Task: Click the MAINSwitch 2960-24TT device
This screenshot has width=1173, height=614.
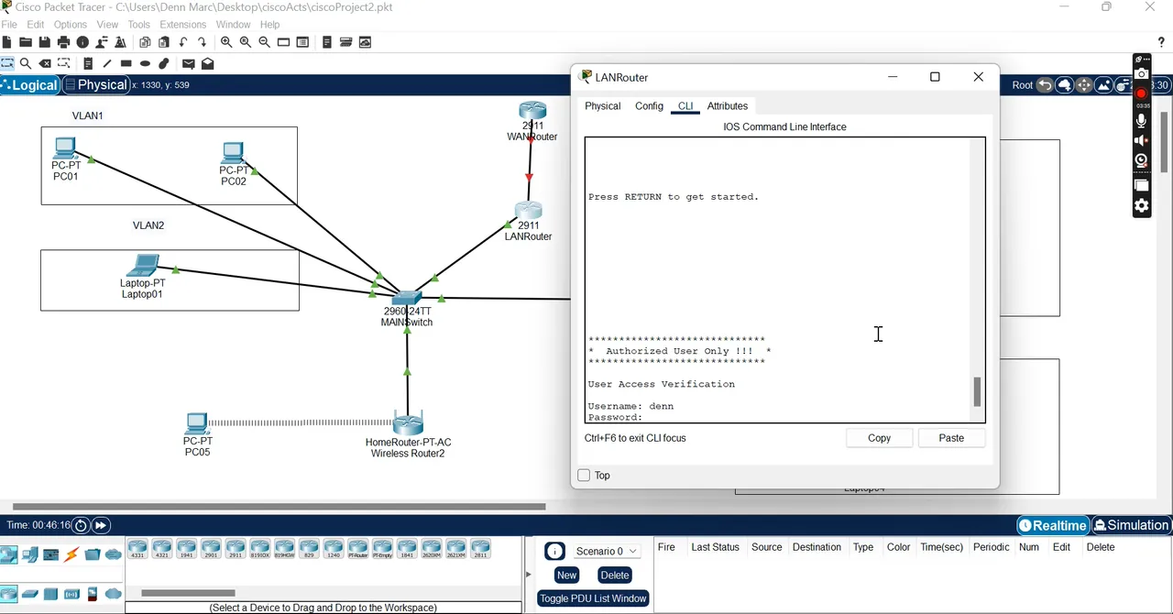Action: point(407,298)
